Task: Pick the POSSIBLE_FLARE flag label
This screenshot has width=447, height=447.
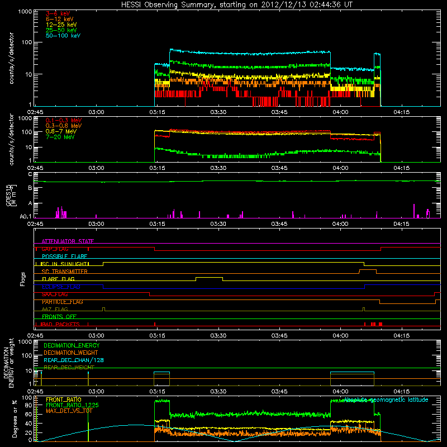Action: [x=64, y=256]
